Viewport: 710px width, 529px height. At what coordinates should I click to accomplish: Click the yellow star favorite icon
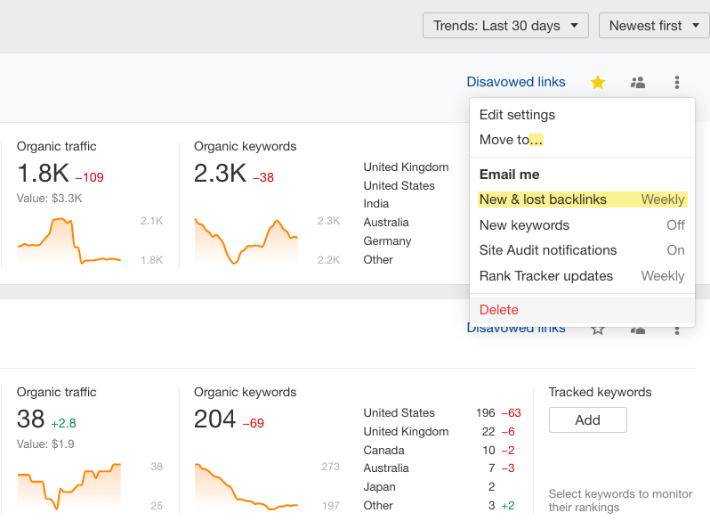598,82
